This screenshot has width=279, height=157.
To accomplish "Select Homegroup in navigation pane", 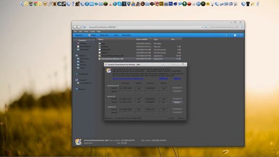I will [x=83, y=74].
